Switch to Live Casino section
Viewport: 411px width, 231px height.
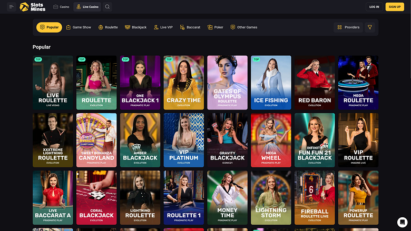pos(87,7)
